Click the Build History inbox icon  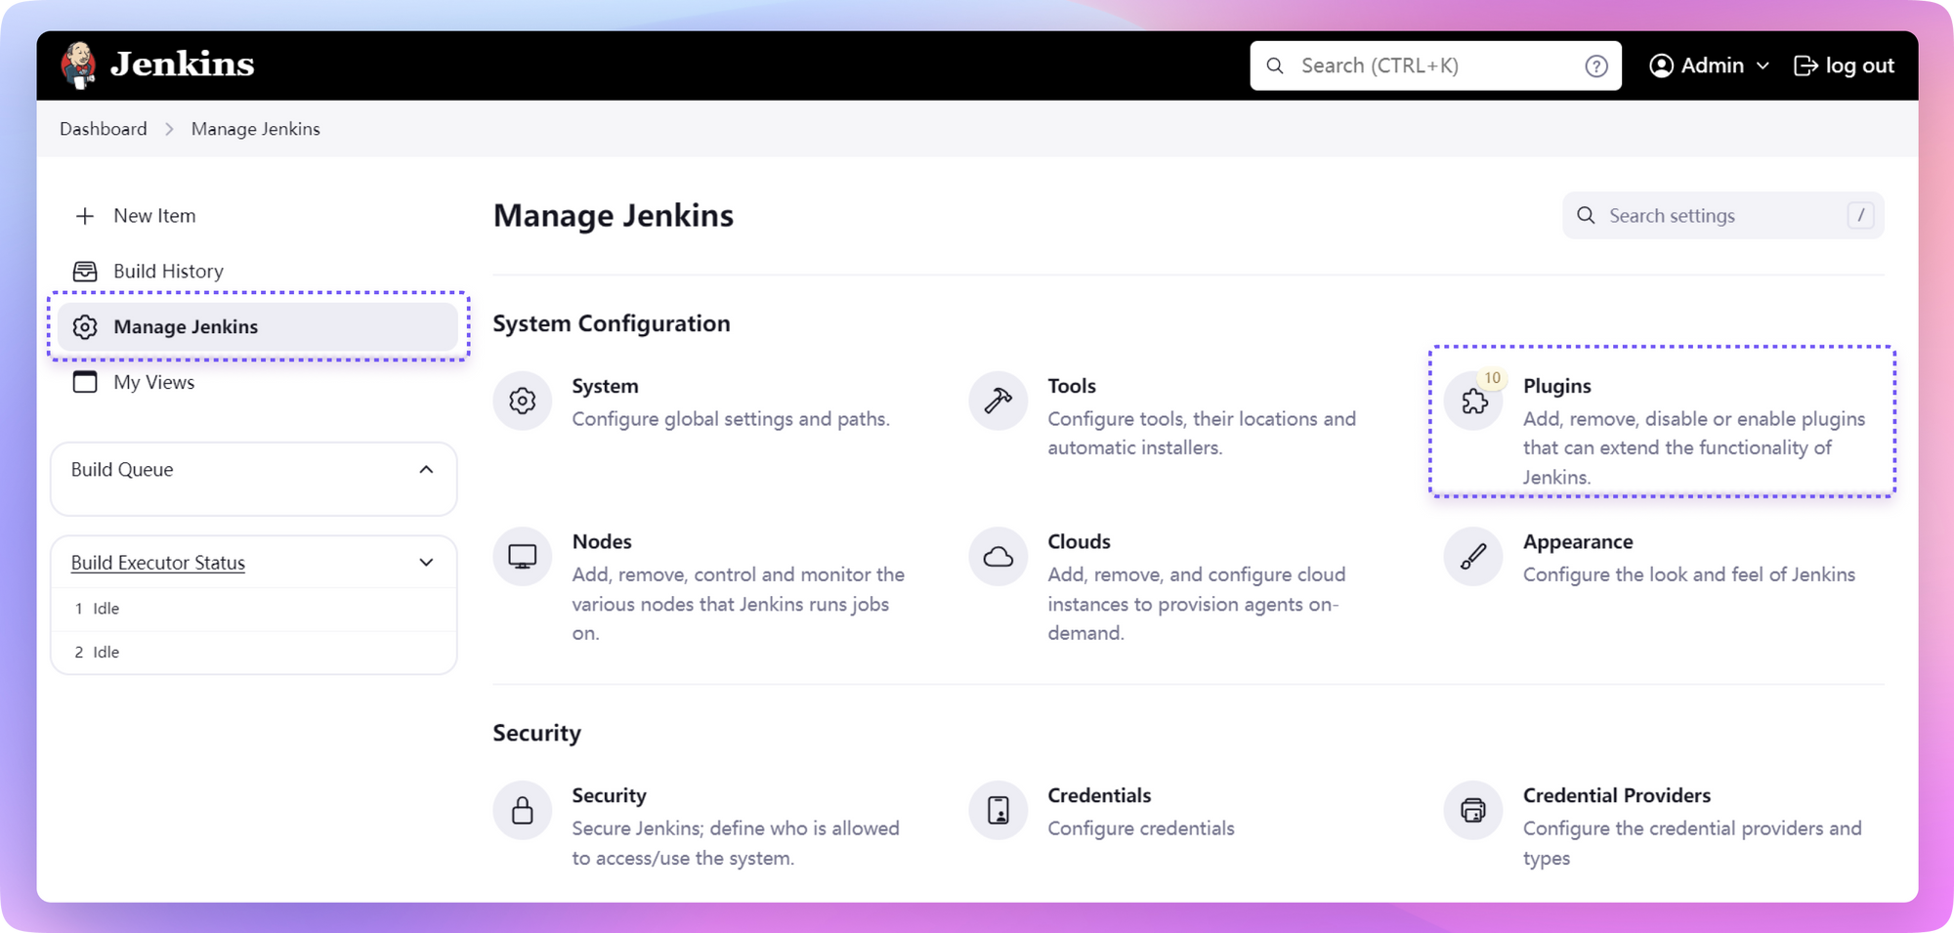click(x=85, y=272)
